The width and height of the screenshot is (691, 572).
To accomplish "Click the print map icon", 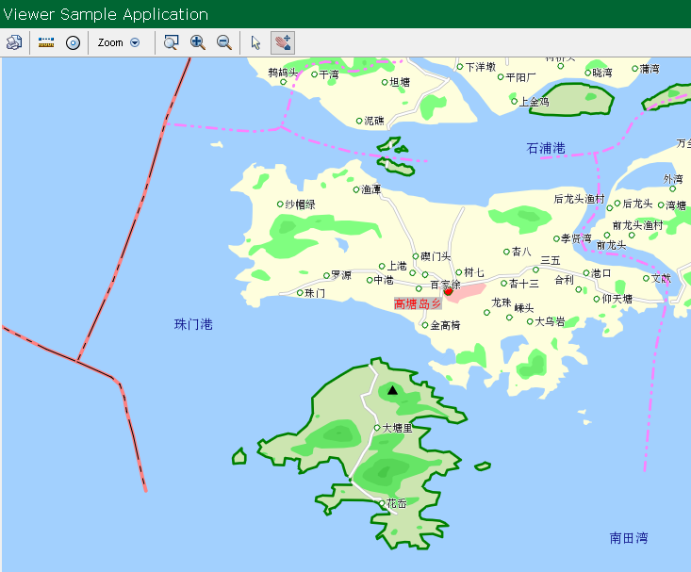I will tap(13, 42).
